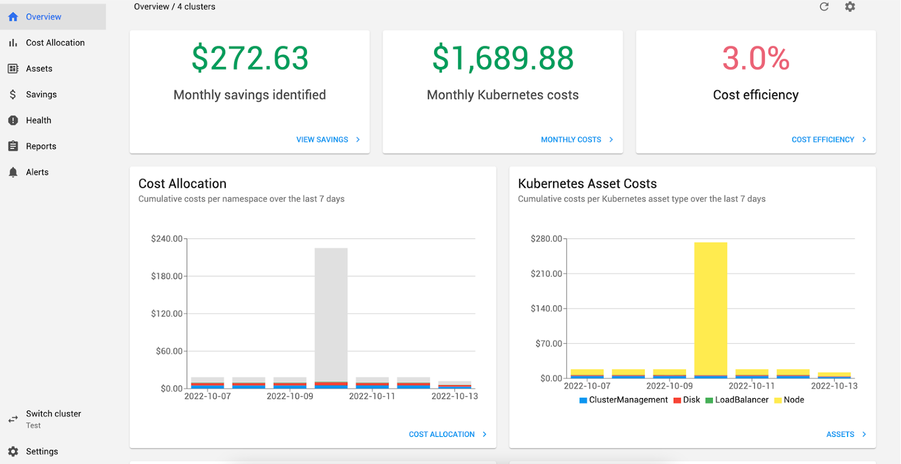Click the Cost Allocation bar chart icon
Image resolution: width=901 pixels, height=464 pixels.
[13, 43]
